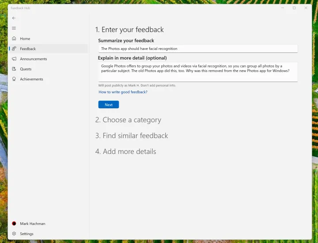Screen dimensions: 318x243
Task: Open How to write good feedback link
Action: tap(123, 92)
